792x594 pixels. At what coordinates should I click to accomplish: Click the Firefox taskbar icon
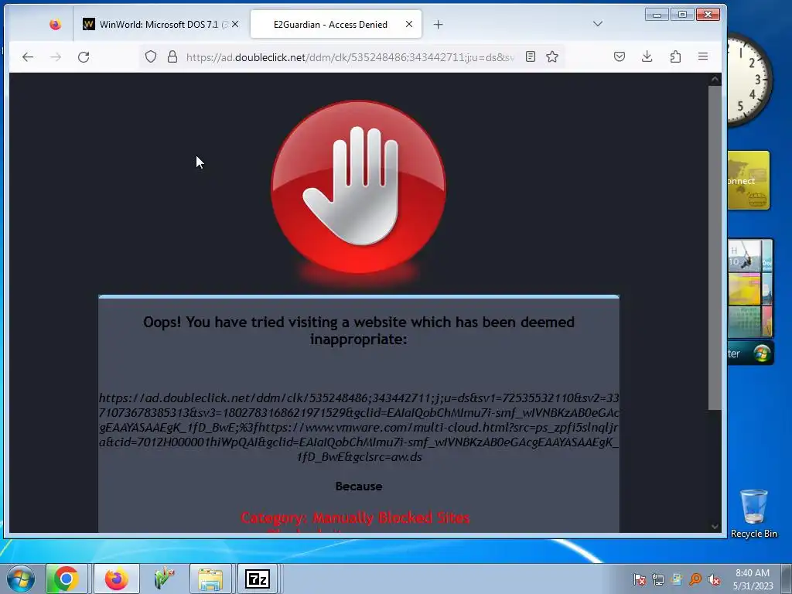pos(117,579)
